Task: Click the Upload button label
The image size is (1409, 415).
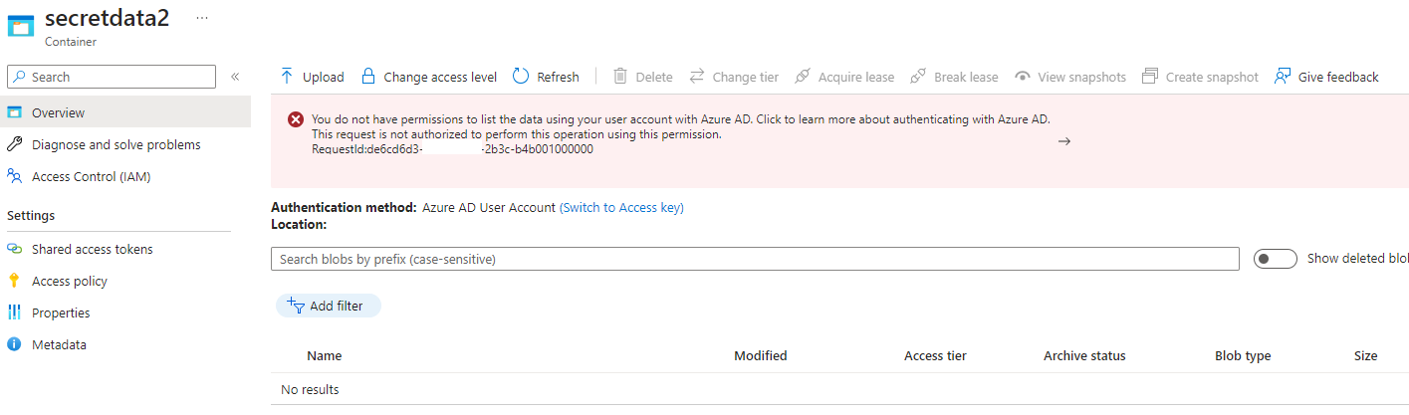Action: [324, 77]
